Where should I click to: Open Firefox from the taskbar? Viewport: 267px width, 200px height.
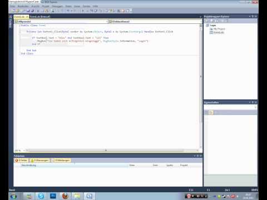point(65,196)
